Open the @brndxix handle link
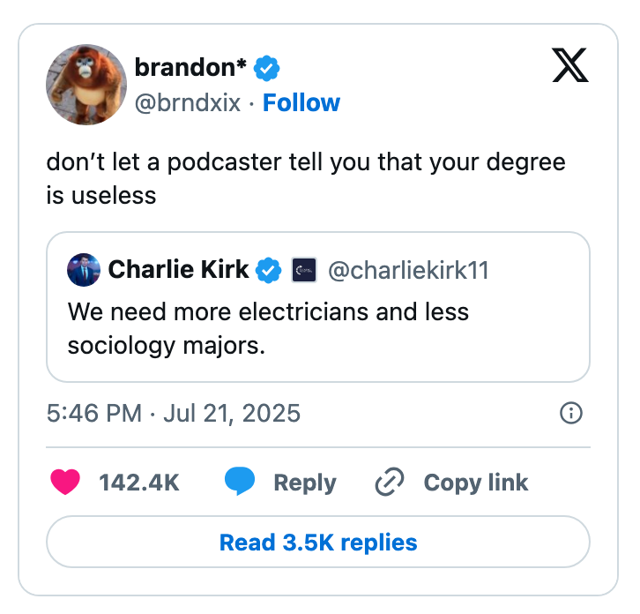 click(187, 103)
